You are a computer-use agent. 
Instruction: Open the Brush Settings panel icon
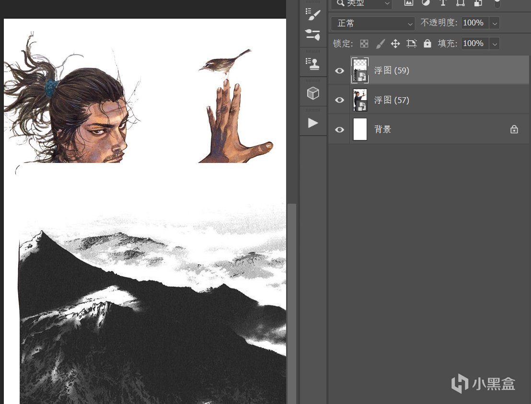tap(313, 14)
